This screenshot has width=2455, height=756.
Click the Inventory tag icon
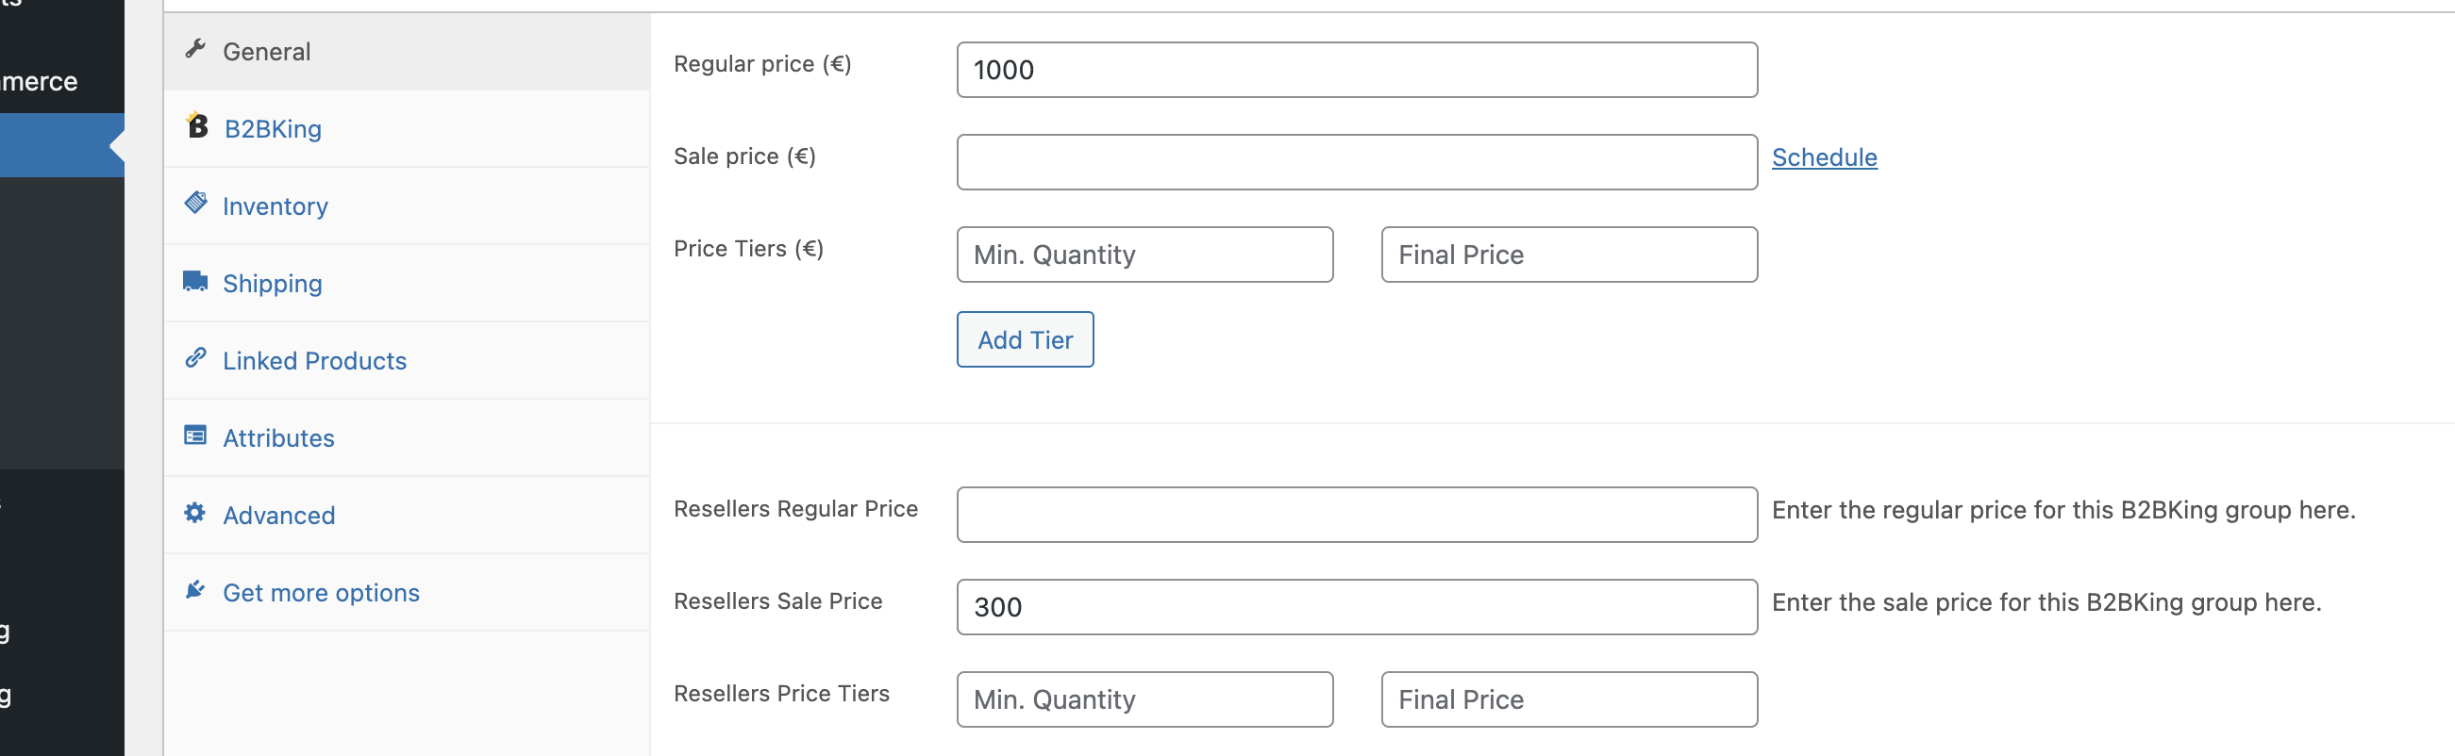tap(195, 203)
